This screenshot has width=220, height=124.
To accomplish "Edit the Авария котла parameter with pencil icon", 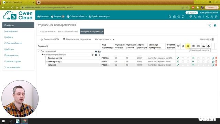I will click(213, 58).
